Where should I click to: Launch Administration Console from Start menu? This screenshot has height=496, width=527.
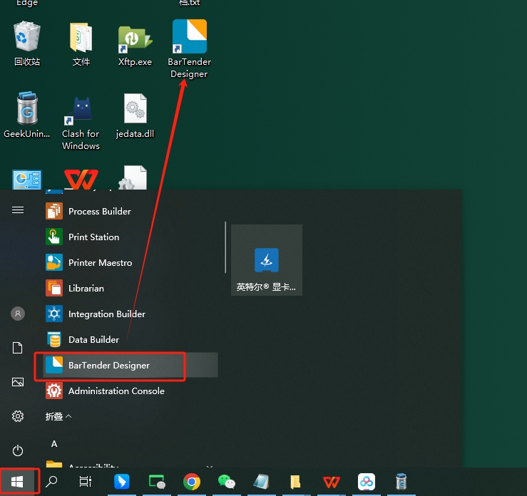coord(131,391)
